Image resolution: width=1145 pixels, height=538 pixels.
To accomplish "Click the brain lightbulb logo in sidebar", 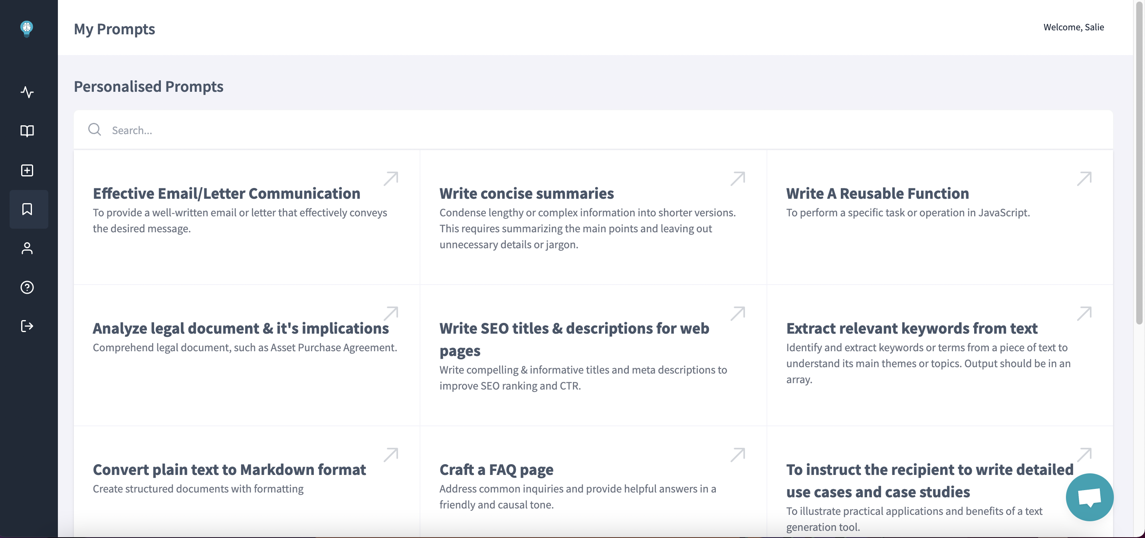I will 27,29.
